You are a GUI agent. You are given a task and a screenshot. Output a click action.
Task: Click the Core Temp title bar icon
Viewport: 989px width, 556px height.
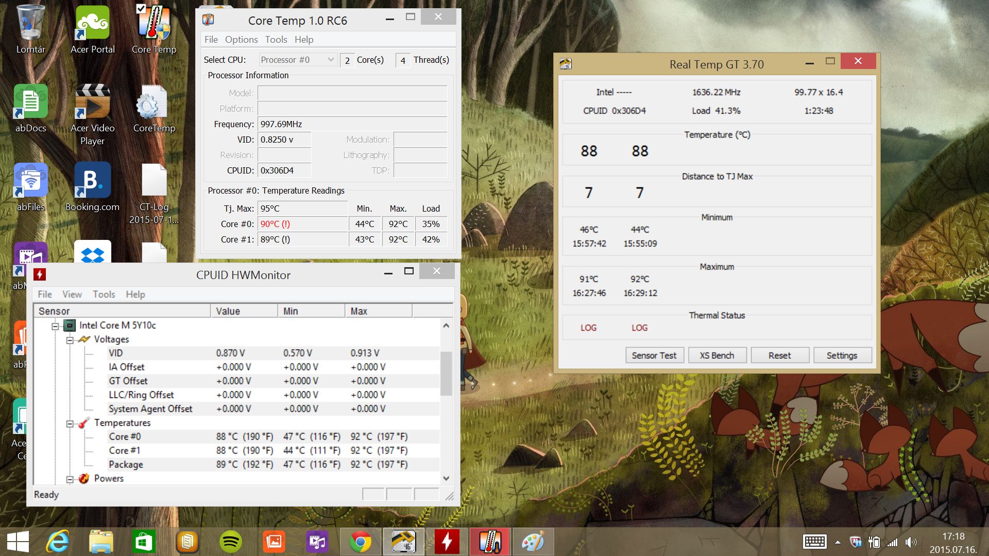208,20
